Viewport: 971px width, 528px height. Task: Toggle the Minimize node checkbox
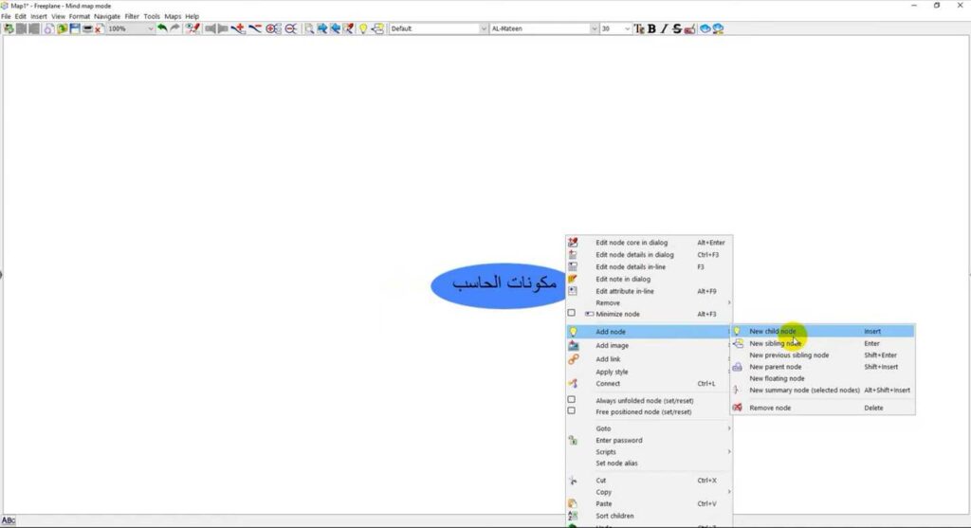(x=572, y=313)
